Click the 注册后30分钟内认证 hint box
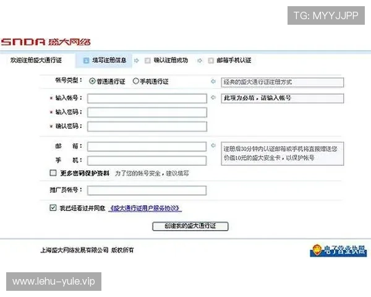 pyautogui.click(x=283, y=153)
